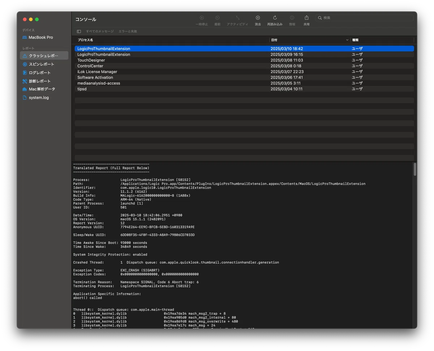This screenshot has height=351, width=434.
Task: Toggle the sidebar icon in filter bar
Action: pyautogui.click(x=79, y=31)
